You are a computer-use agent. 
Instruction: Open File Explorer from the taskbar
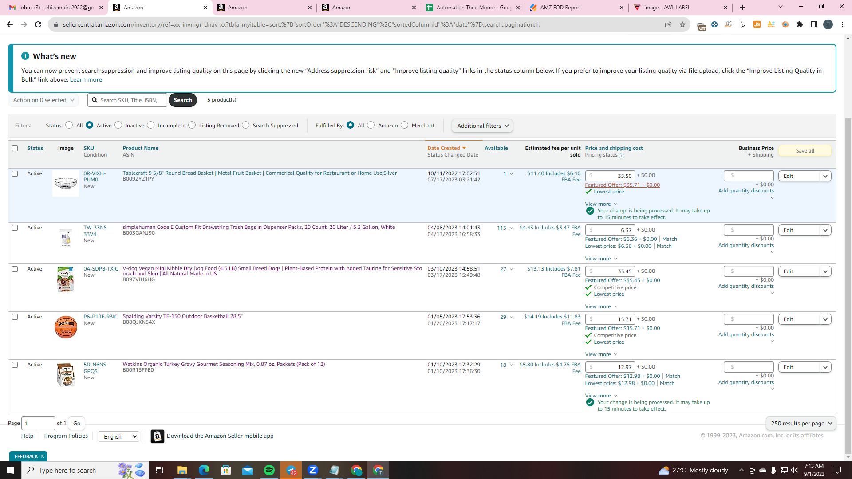coord(182,470)
